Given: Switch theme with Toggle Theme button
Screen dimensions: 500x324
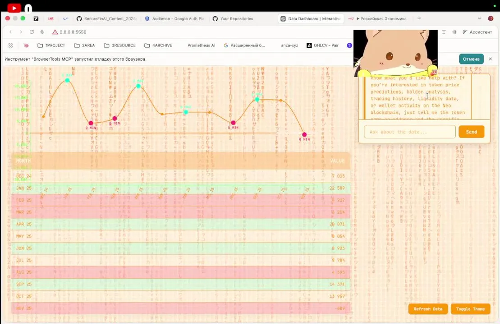Looking at the screenshot, I should (x=470, y=309).
